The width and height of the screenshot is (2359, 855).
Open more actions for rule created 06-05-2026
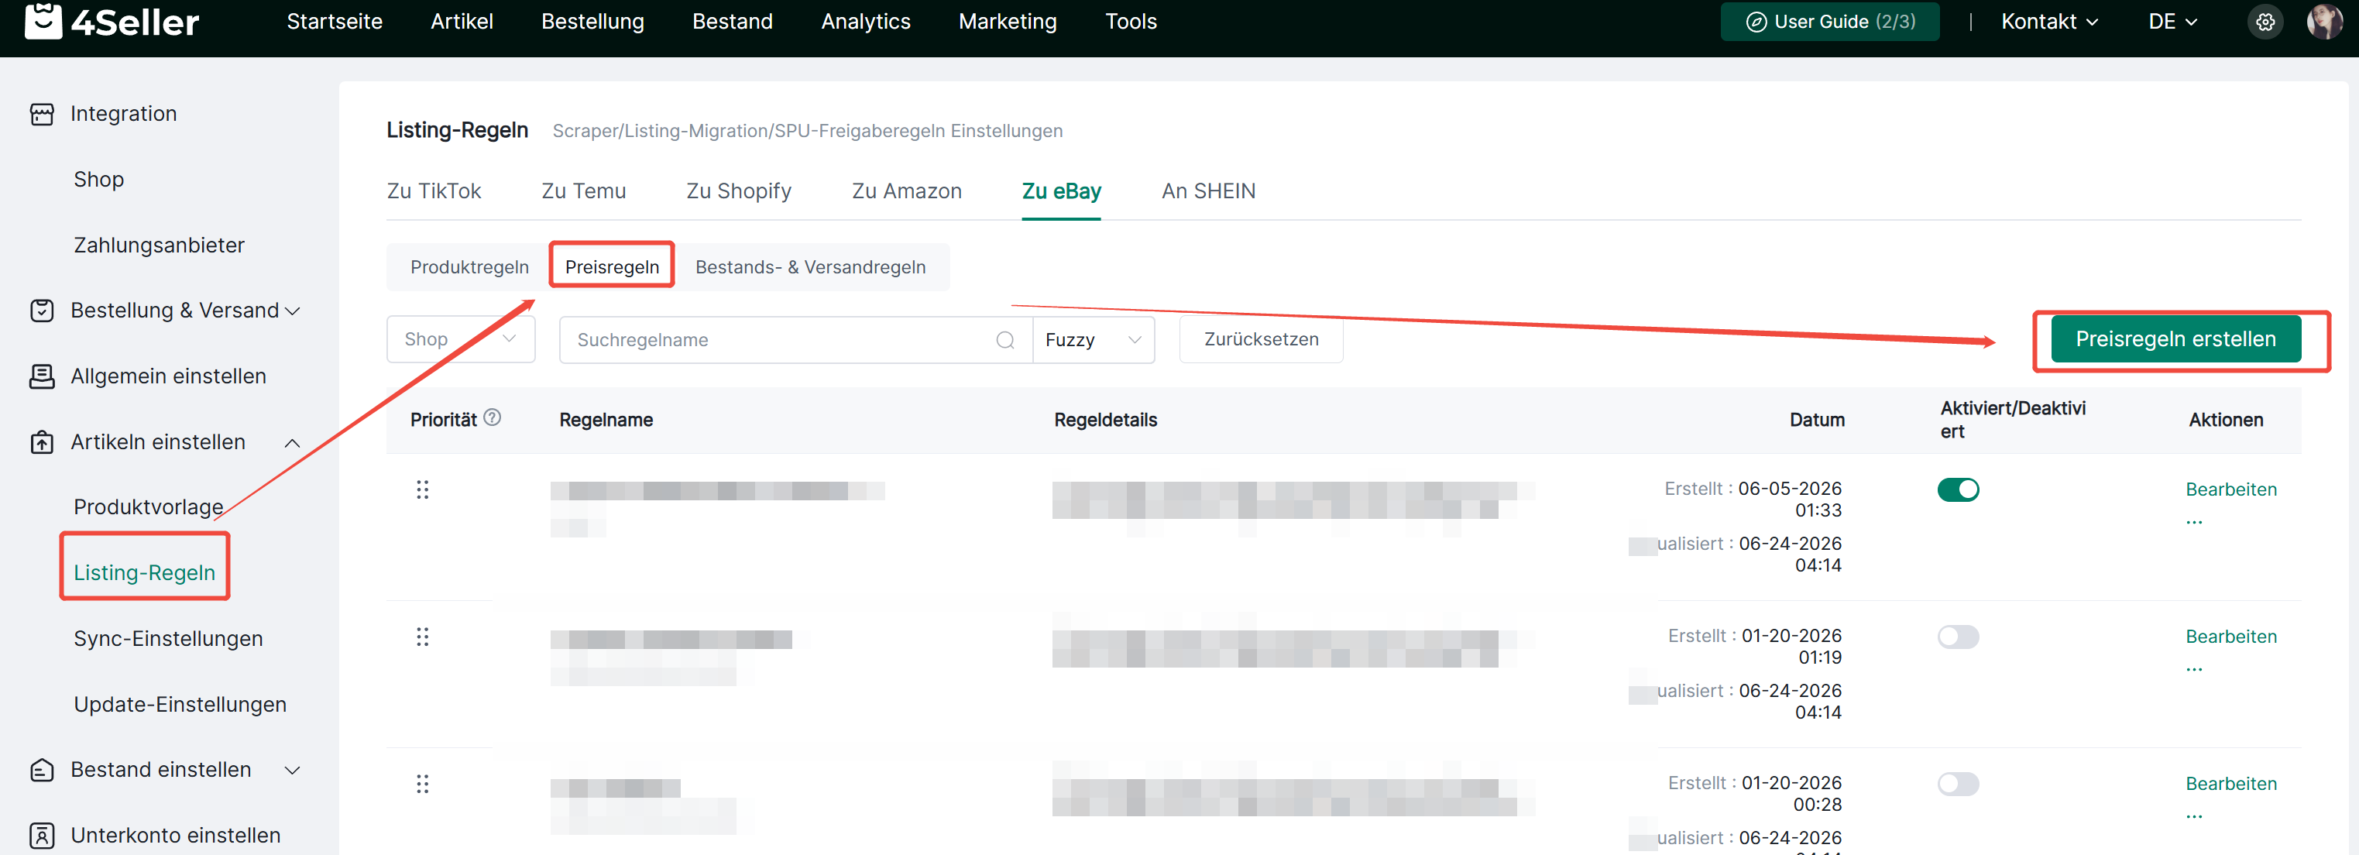click(x=2194, y=523)
